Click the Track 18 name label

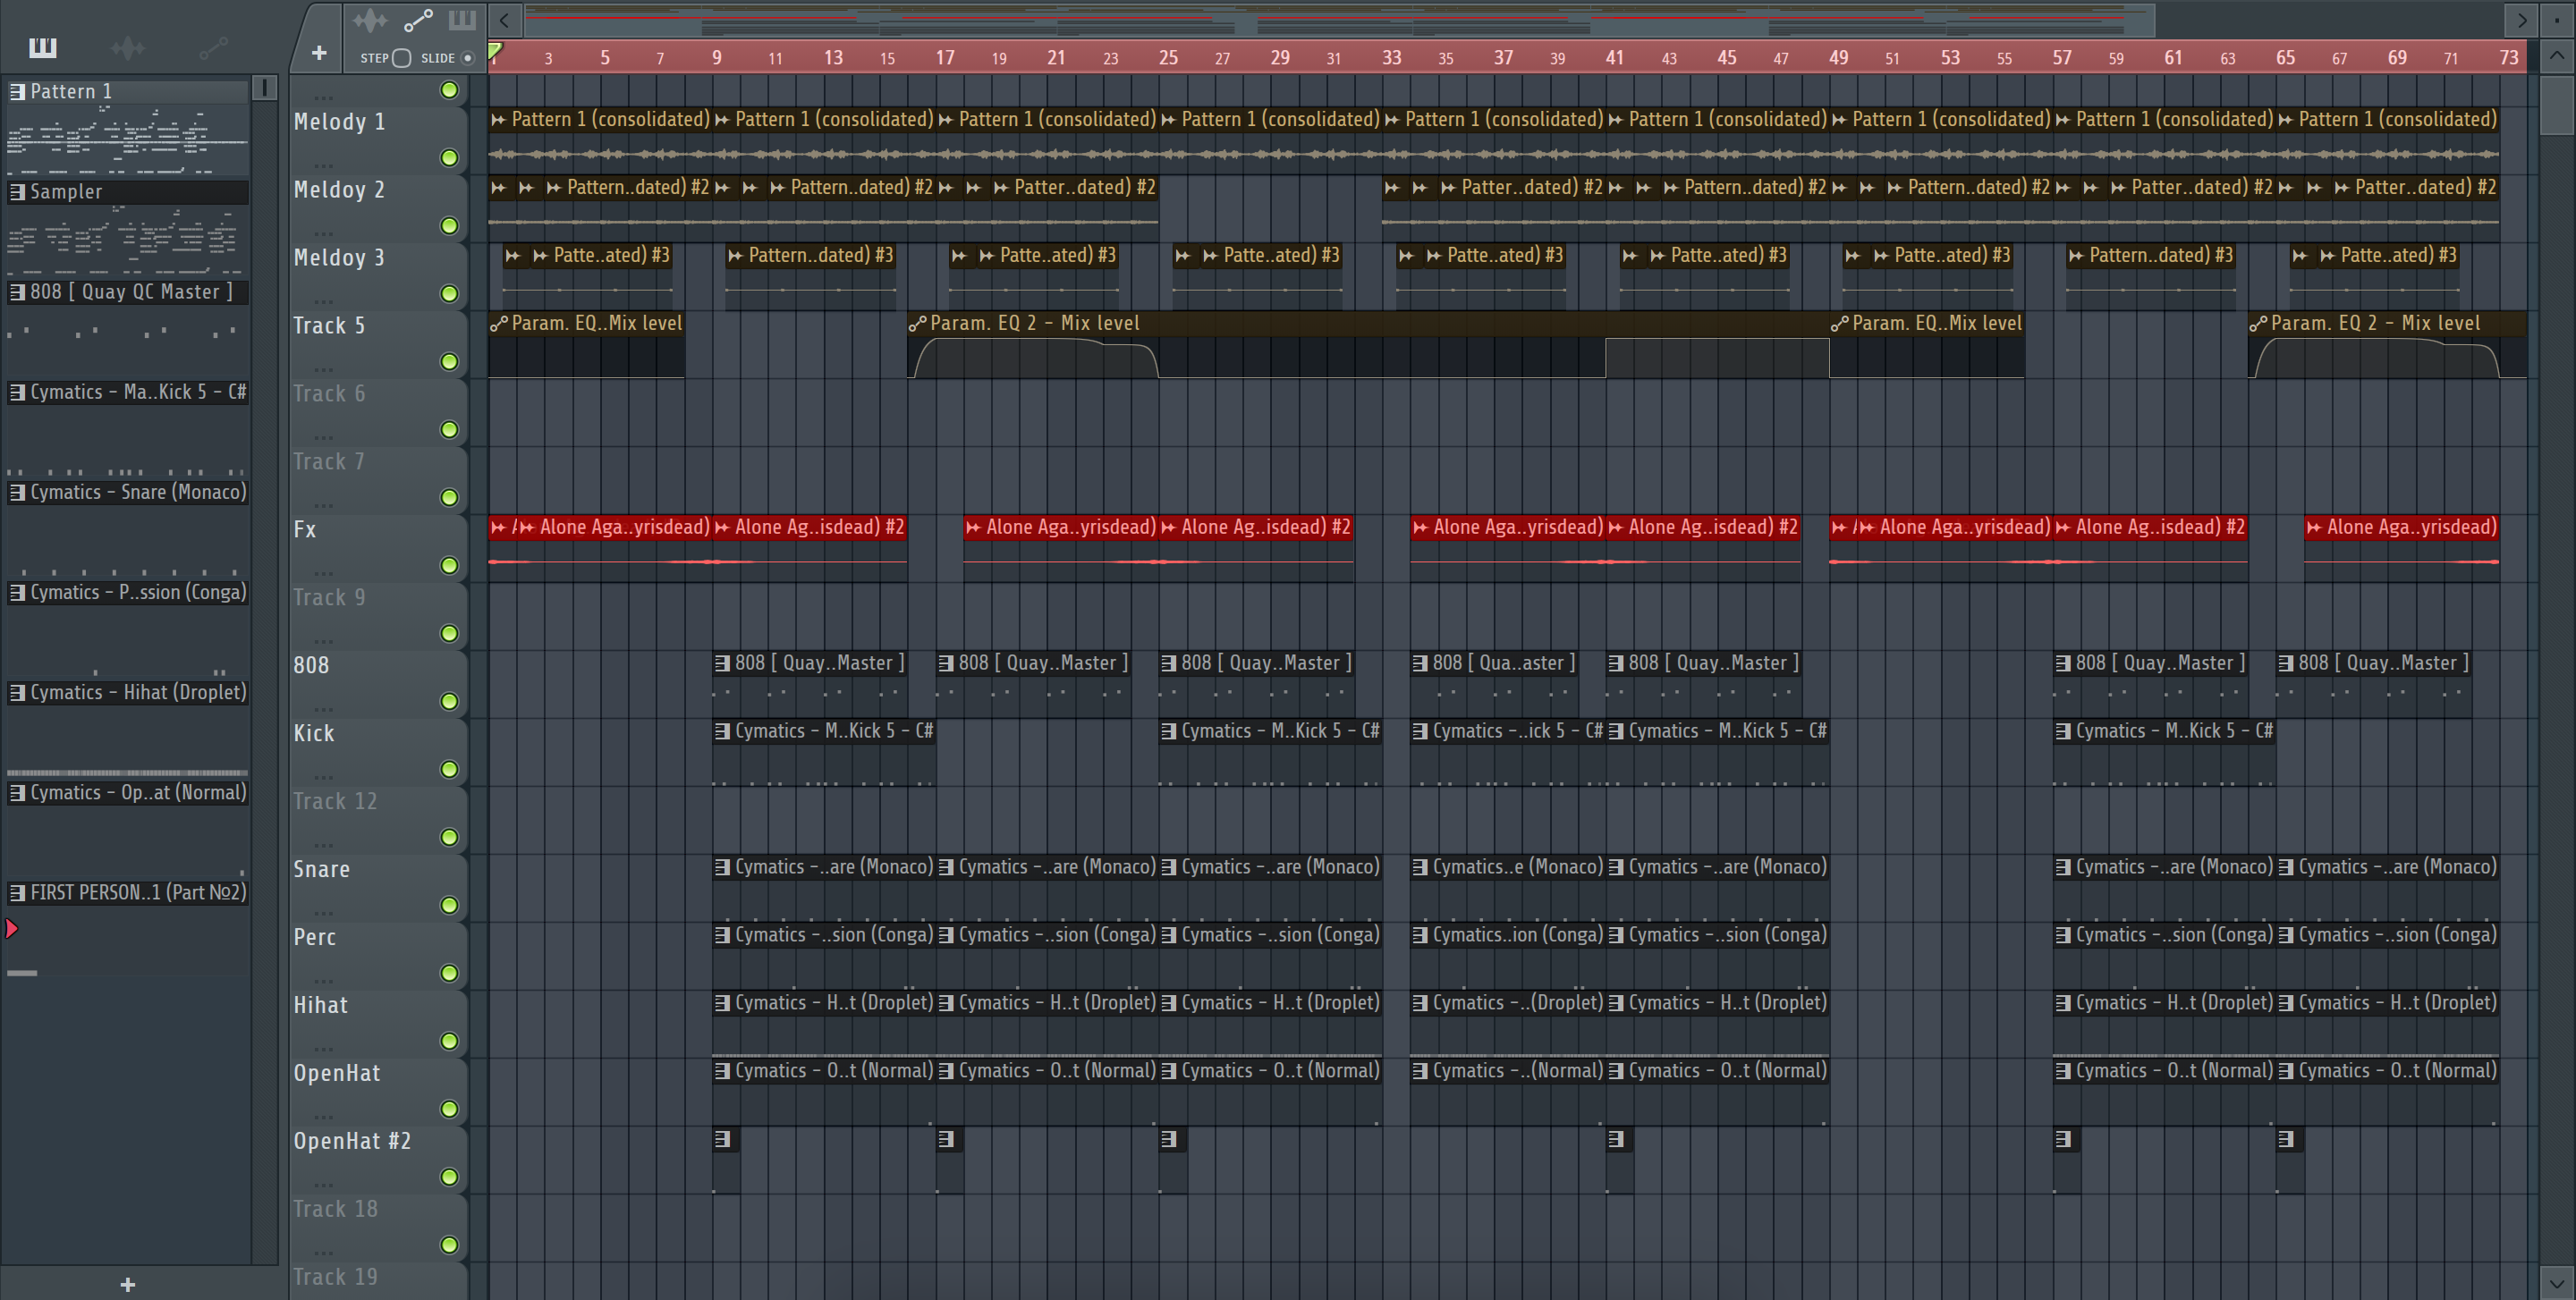tap(335, 1209)
